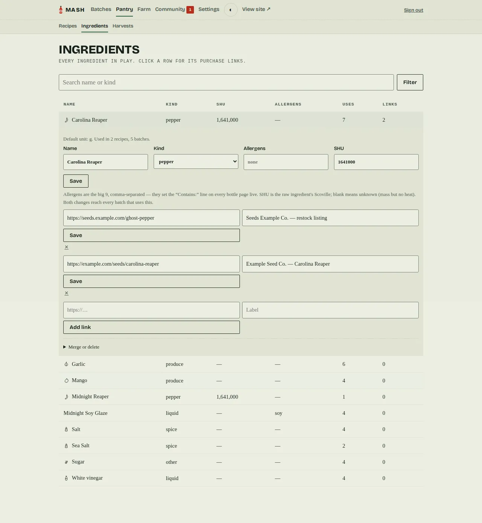Click the Sign out link
The height and width of the screenshot is (523, 482).
tap(413, 10)
